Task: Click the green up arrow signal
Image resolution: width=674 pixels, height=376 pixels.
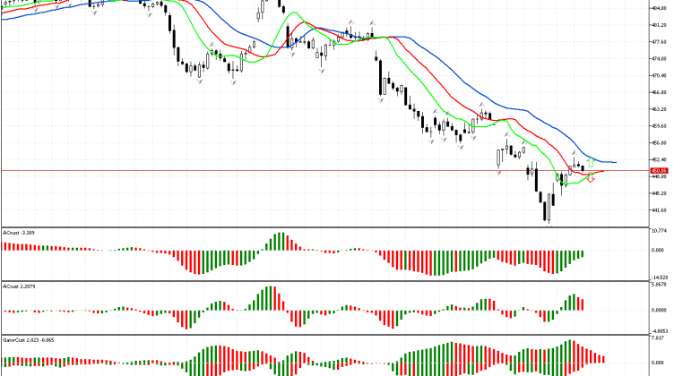Action: [591, 162]
